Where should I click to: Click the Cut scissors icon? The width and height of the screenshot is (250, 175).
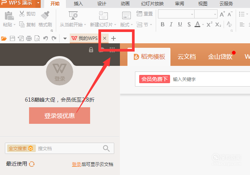click(x=22, y=14)
